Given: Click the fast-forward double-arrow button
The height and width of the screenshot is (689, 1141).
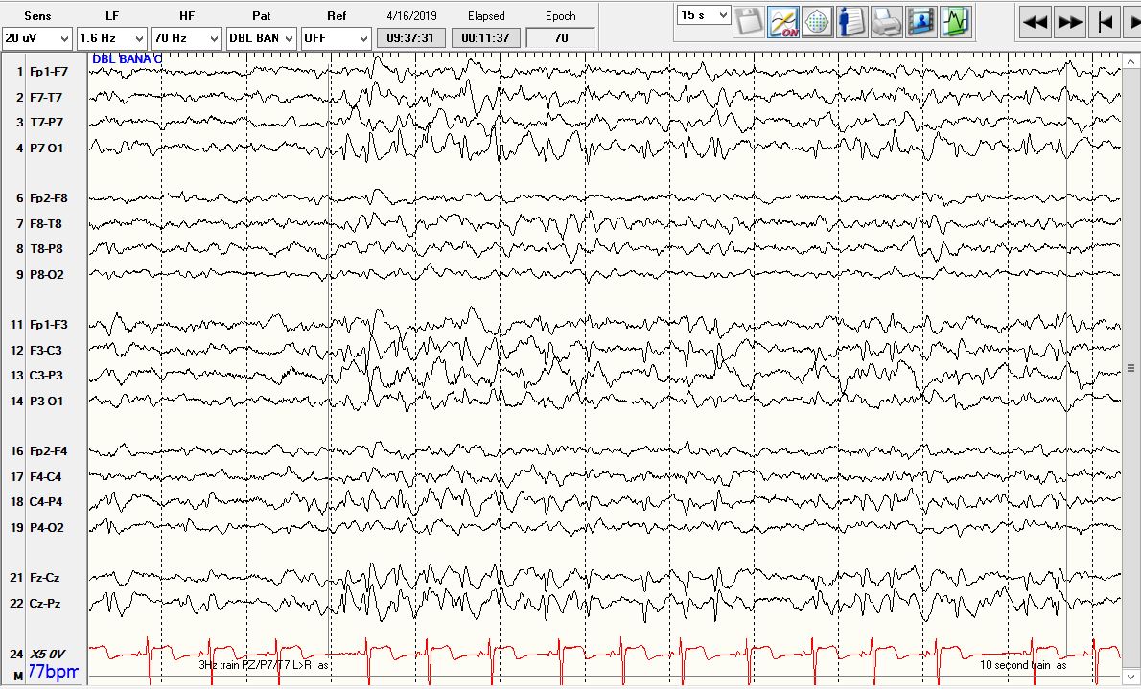Looking at the screenshot, I should tap(1070, 22).
